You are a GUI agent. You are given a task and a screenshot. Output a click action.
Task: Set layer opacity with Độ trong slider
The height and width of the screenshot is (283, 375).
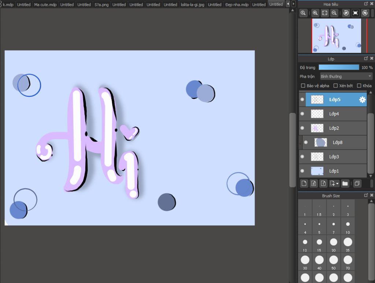[x=339, y=67]
